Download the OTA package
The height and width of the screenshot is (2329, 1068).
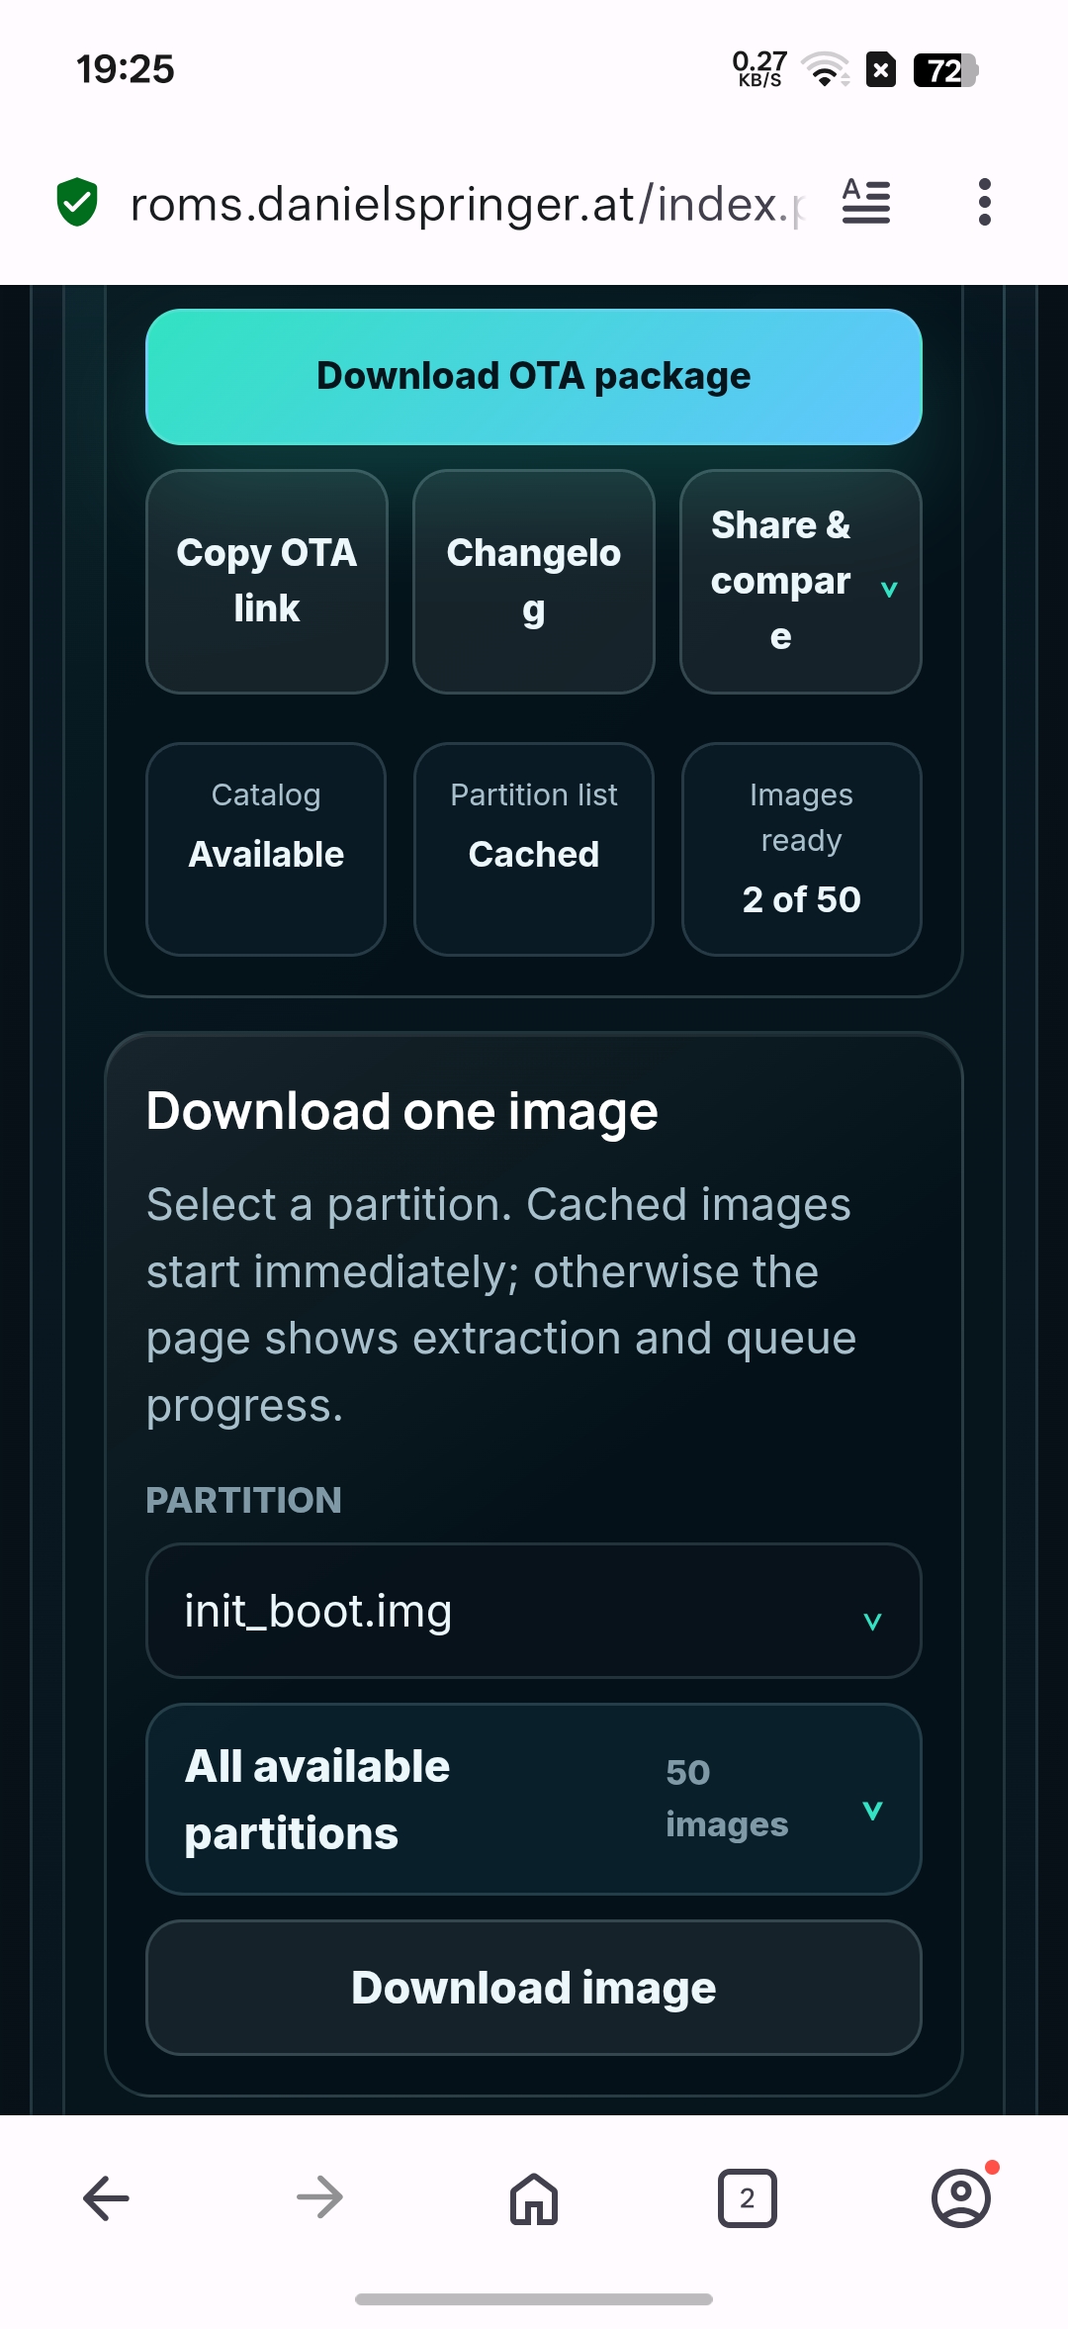click(534, 377)
